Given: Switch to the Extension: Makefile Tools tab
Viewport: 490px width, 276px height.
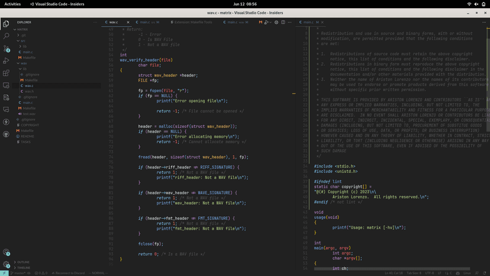Looking at the screenshot, I should click(191, 23).
